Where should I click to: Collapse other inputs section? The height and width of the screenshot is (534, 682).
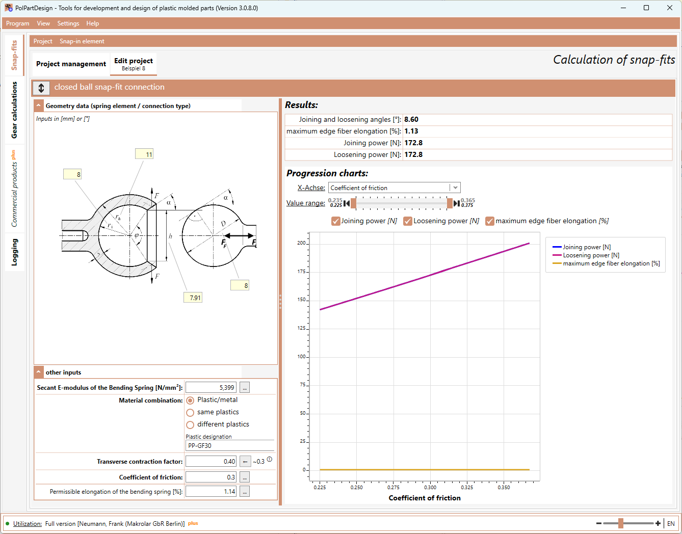[x=39, y=372]
